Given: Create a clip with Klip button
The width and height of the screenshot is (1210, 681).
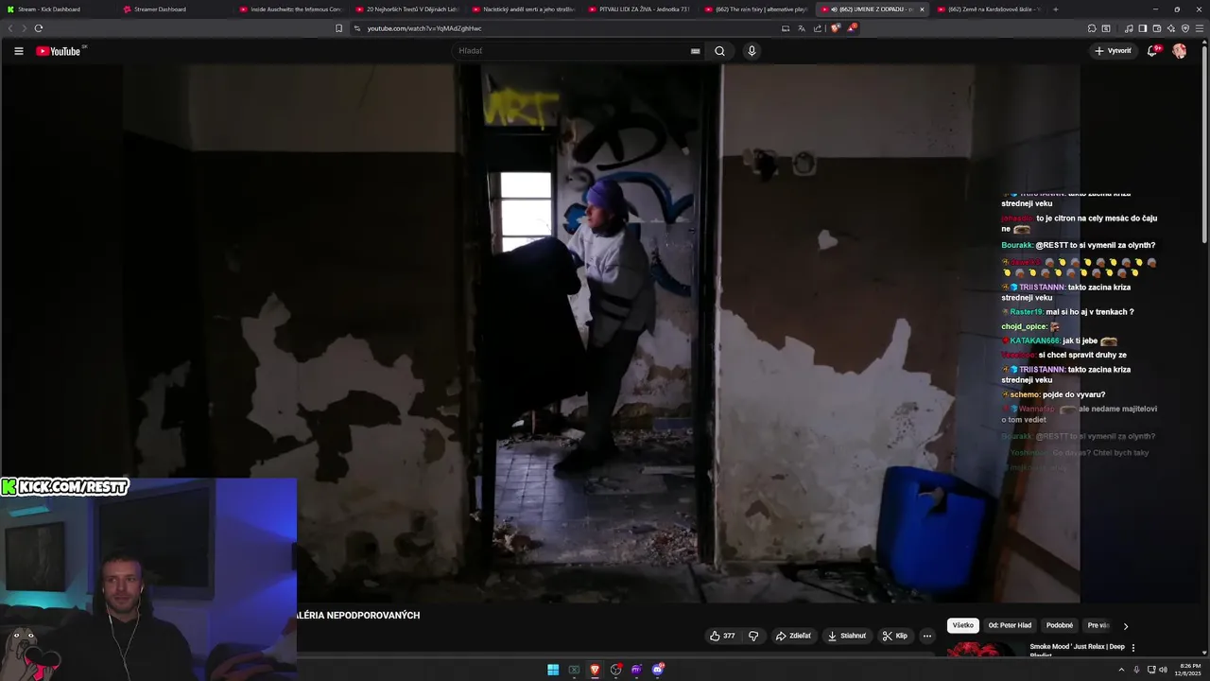Looking at the screenshot, I should click(895, 636).
